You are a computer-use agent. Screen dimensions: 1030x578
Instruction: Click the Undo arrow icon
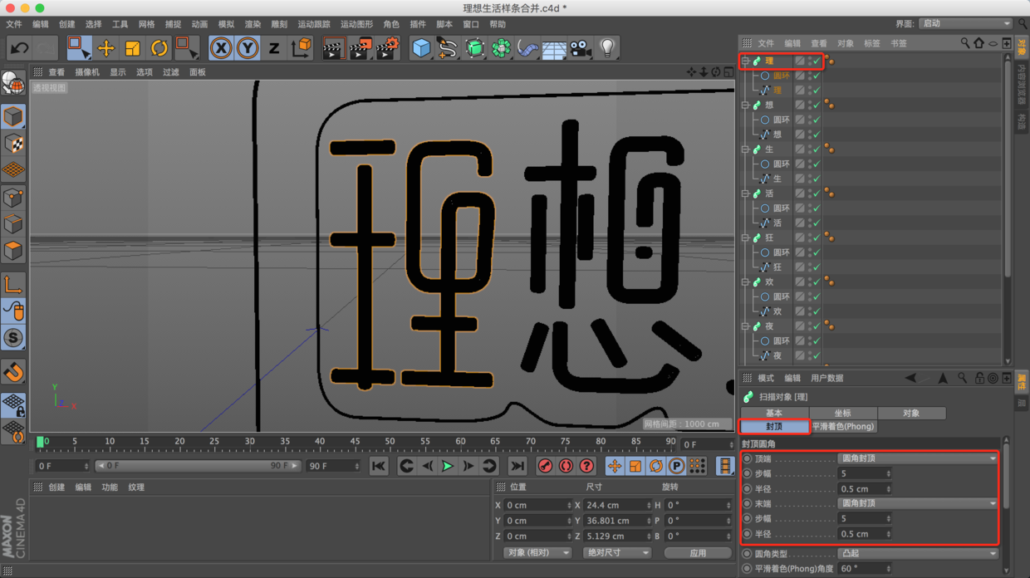click(x=19, y=48)
